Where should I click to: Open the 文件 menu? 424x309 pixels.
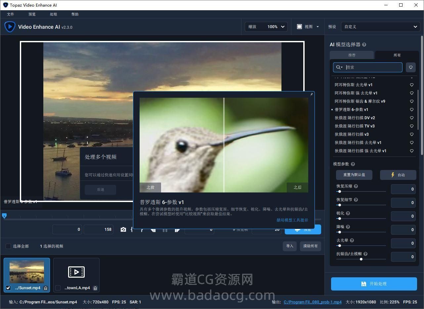[11, 14]
